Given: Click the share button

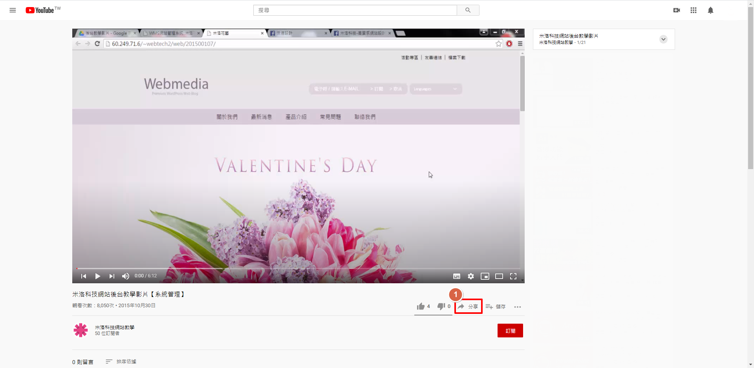Looking at the screenshot, I should (x=468, y=306).
